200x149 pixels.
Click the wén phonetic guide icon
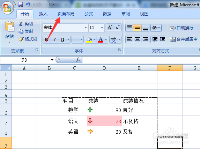click(x=113, y=40)
